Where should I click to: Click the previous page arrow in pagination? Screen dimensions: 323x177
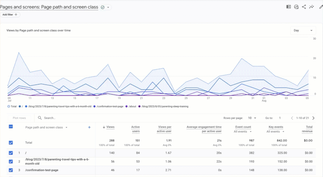tap(292, 118)
